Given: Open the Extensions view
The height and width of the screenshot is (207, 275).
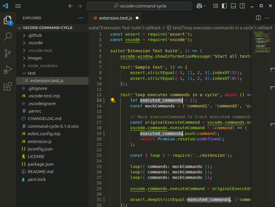Looking at the screenshot, I should click(x=8, y=86).
